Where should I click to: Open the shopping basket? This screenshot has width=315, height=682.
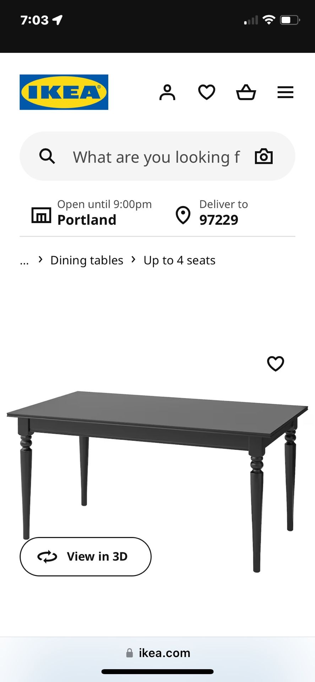(x=246, y=92)
